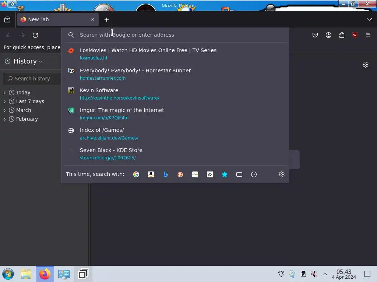The height and width of the screenshot is (282, 377).
Task: Open clipboard icon in system tray
Action: click(303, 274)
